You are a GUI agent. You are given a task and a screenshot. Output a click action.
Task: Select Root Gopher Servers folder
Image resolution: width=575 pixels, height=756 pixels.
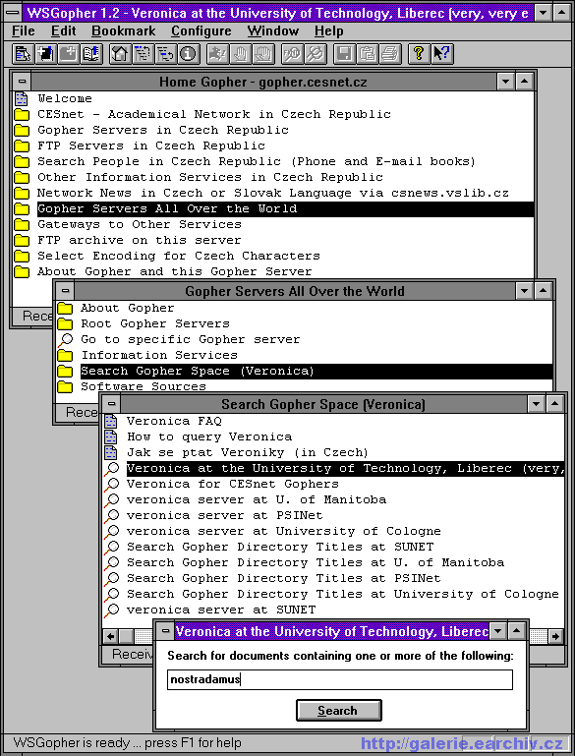coord(154,323)
